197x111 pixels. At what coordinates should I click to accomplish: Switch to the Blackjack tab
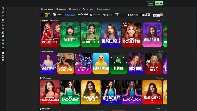coord(74,9)
